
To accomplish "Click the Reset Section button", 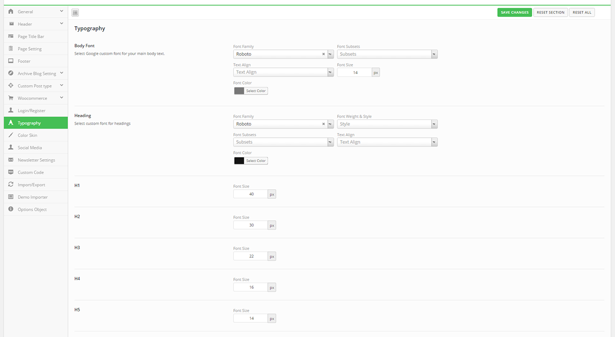I will (550, 12).
